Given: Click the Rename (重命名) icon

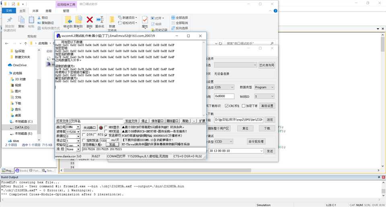Looking at the screenshot, I should tap(100, 20).
